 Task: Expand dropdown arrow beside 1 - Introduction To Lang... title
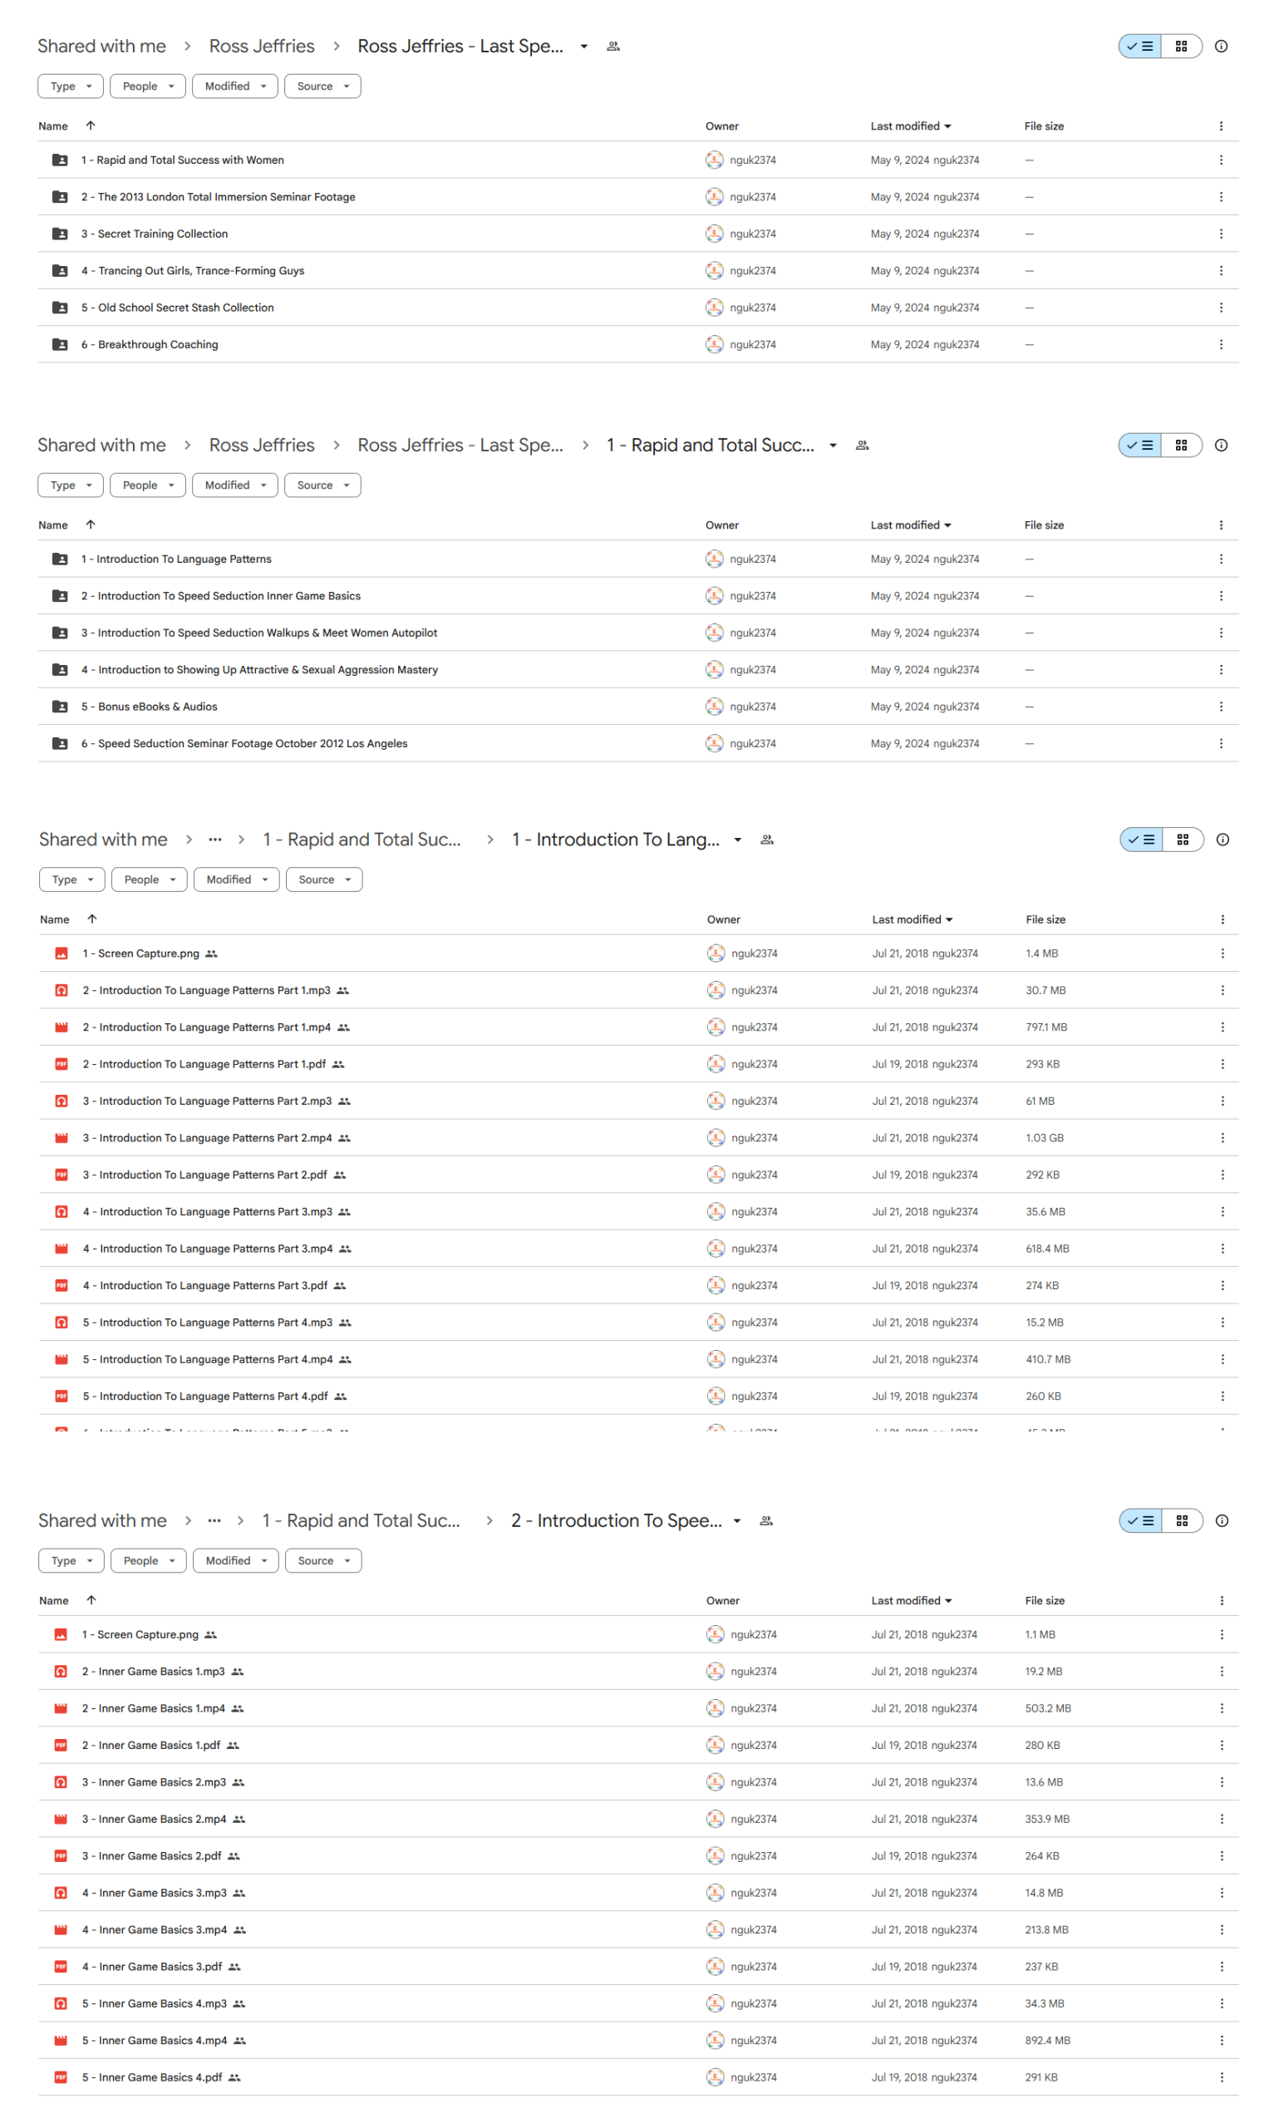tap(738, 840)
